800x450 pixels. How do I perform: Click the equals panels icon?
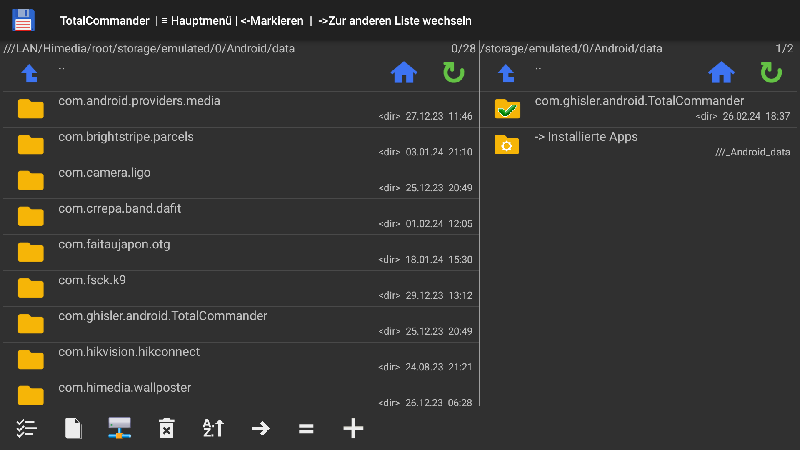coord(306,428)
